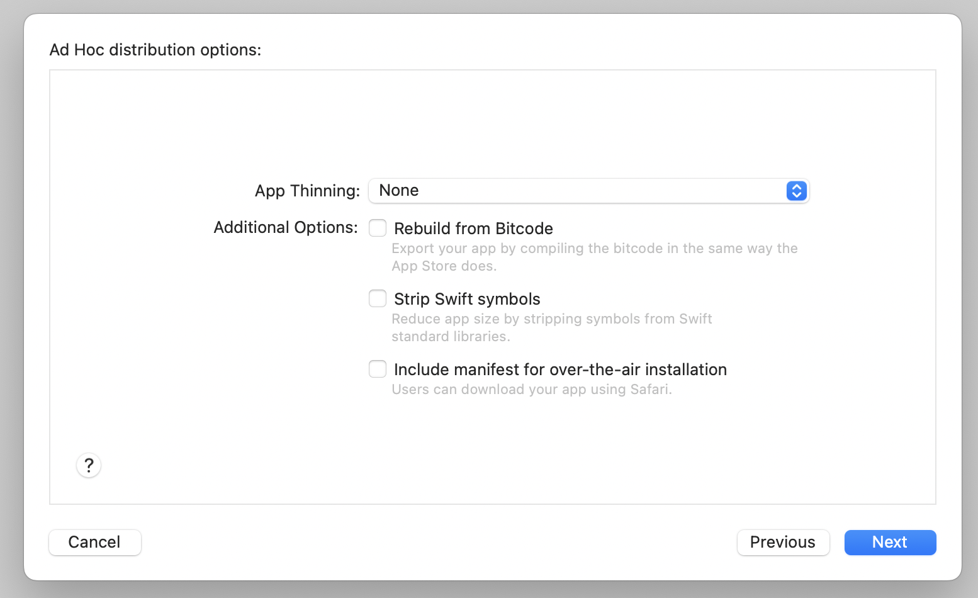Click Users can download your app using Safari text
978x598 pixels.
click(532, 389)
